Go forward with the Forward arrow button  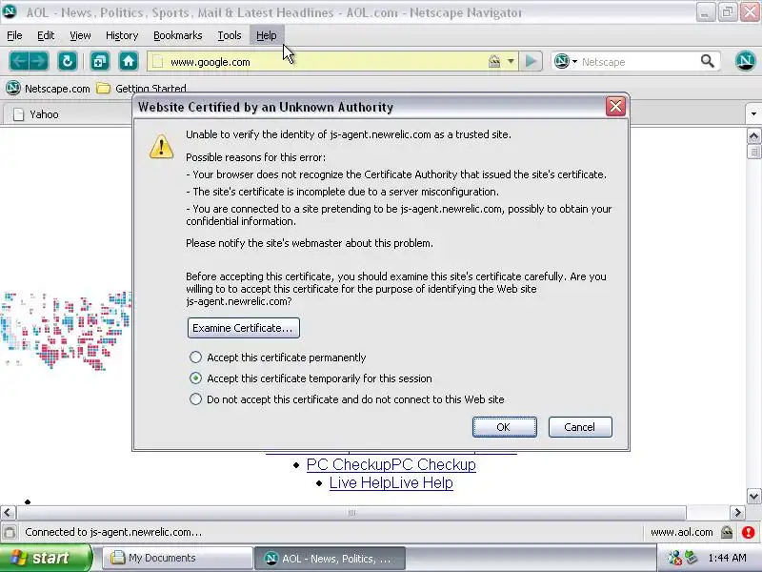click(39, 61)
